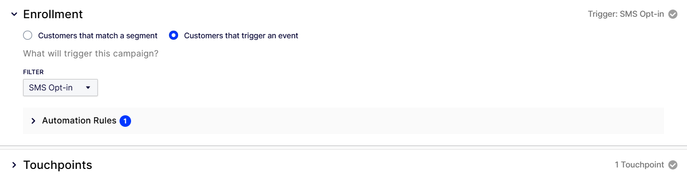
Task: Click the '1 Touchpoint' summary text
Action: coord(639,165)
